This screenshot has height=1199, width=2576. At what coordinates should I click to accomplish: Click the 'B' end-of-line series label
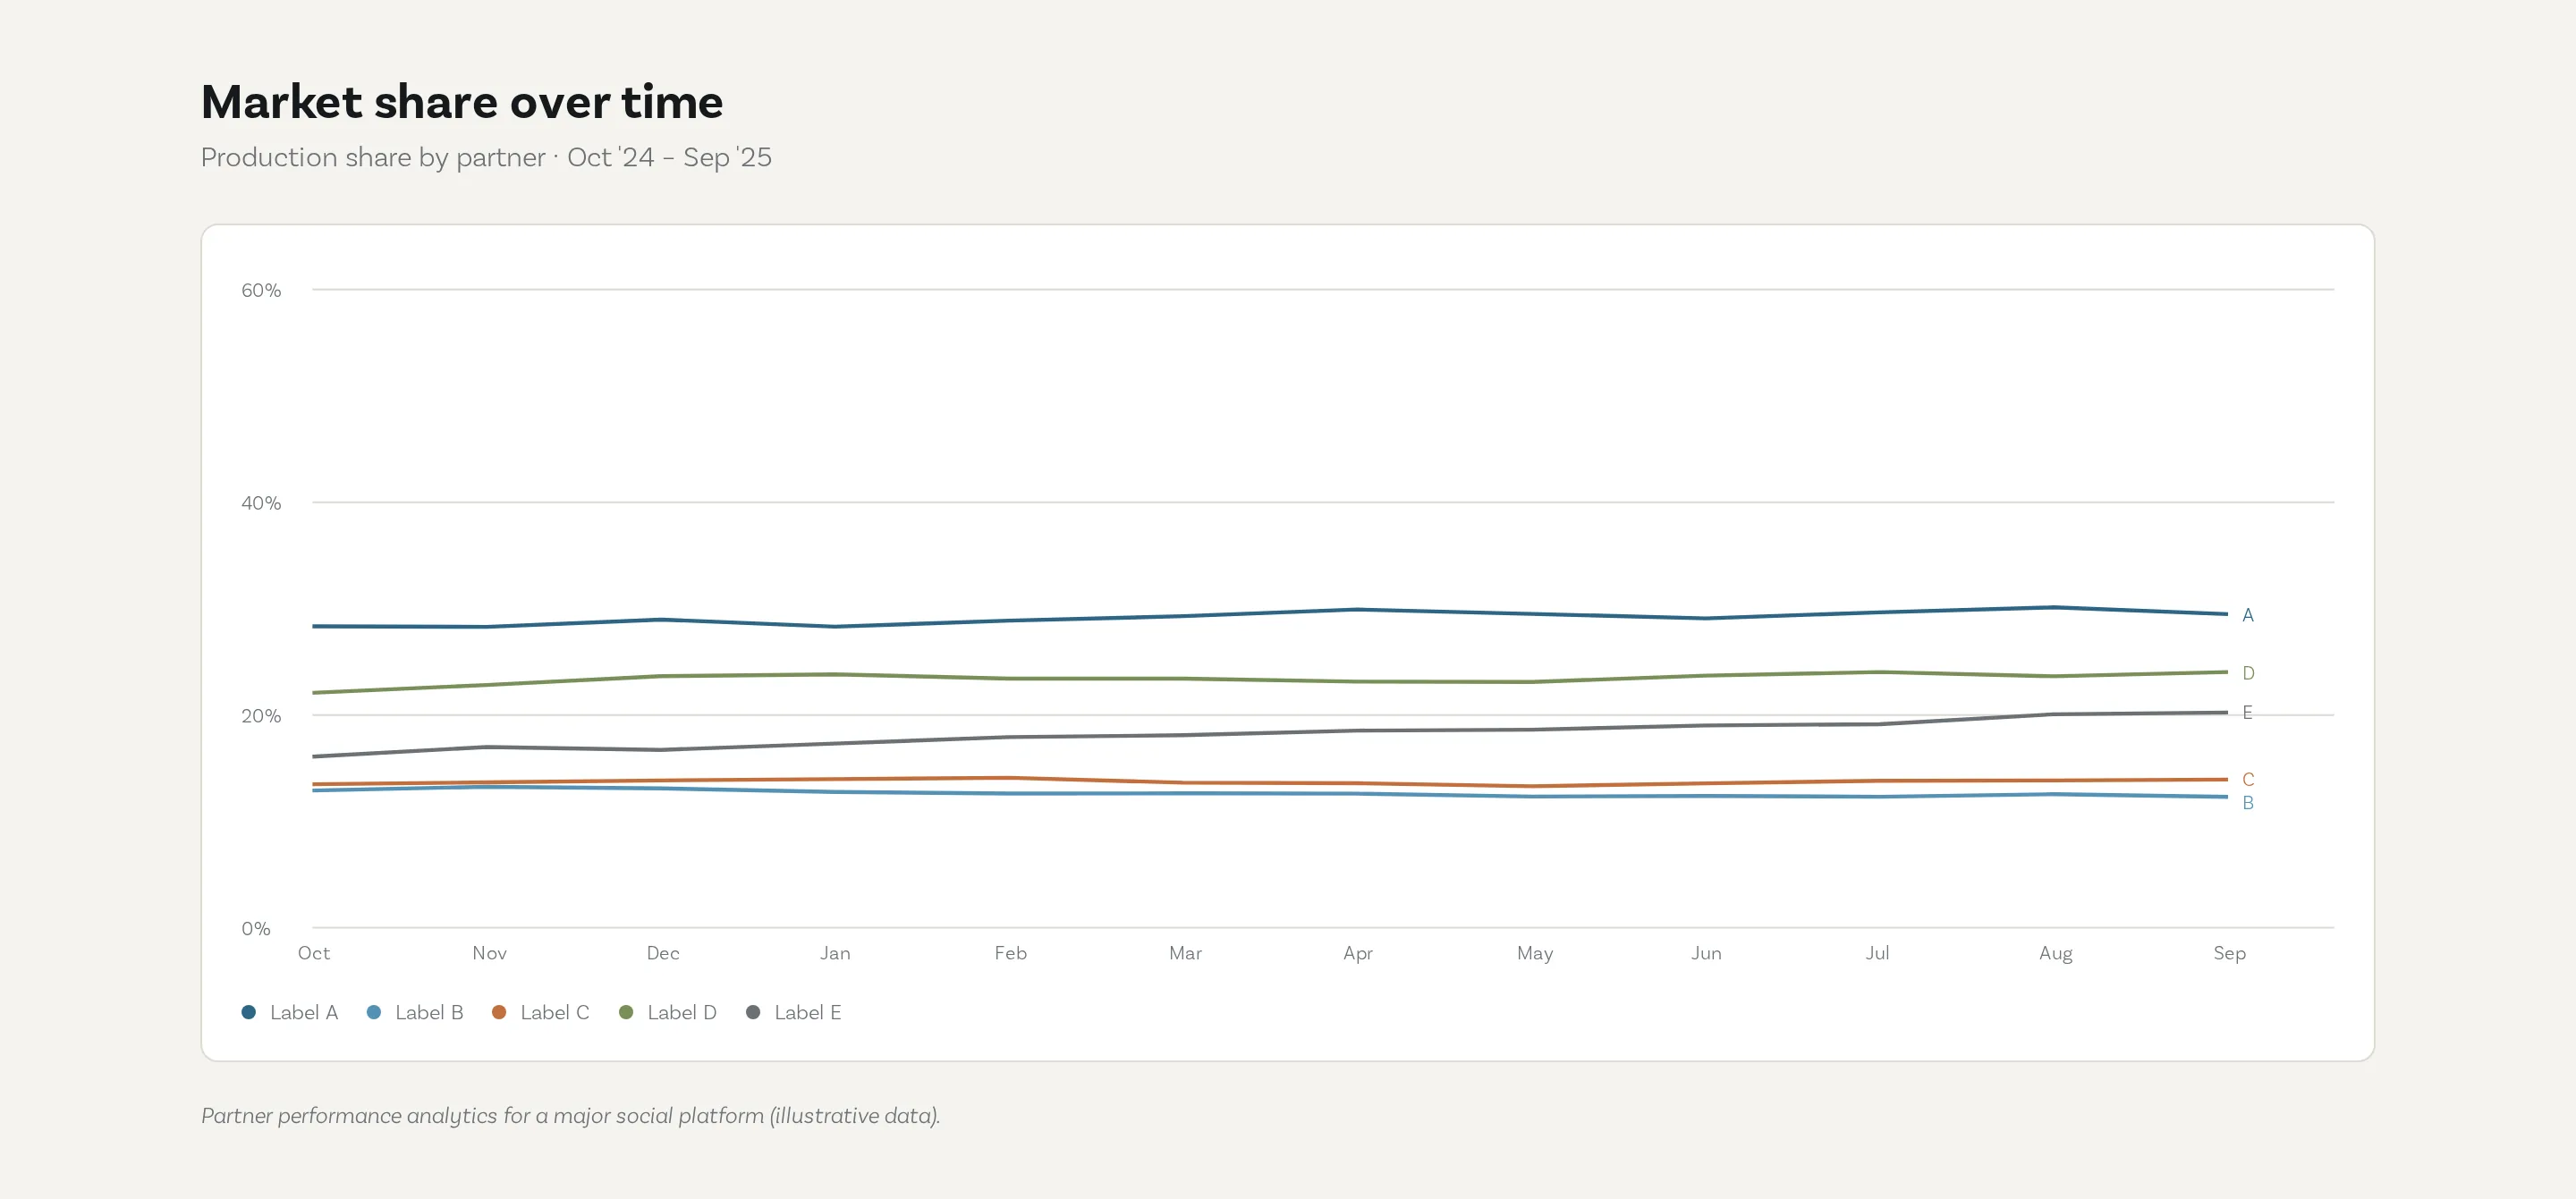[2248, 802]
